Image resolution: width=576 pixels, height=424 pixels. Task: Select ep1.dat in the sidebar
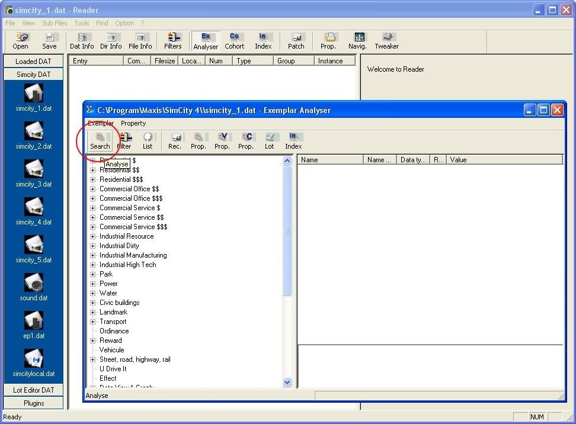click(34, 325)
